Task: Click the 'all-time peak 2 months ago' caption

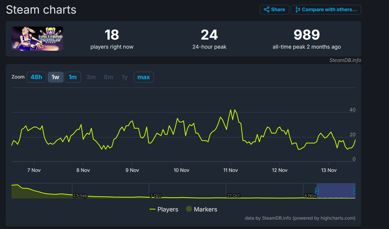Action: point(307,47)
